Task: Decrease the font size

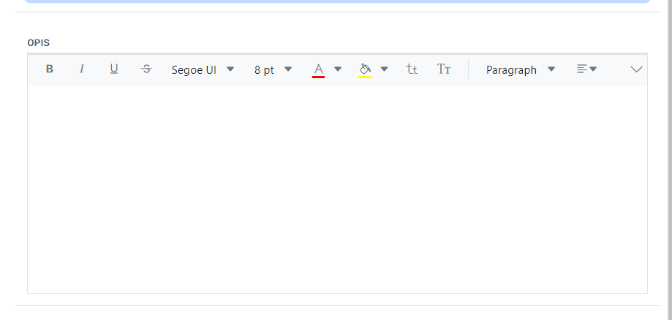Action: click(x=412, y=70)
